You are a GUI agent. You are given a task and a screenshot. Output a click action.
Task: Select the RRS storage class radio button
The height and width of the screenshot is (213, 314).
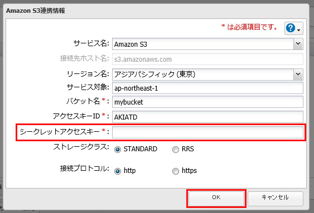[176, 149]
